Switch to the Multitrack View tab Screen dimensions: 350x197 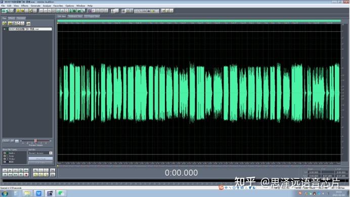coord(75,16)
